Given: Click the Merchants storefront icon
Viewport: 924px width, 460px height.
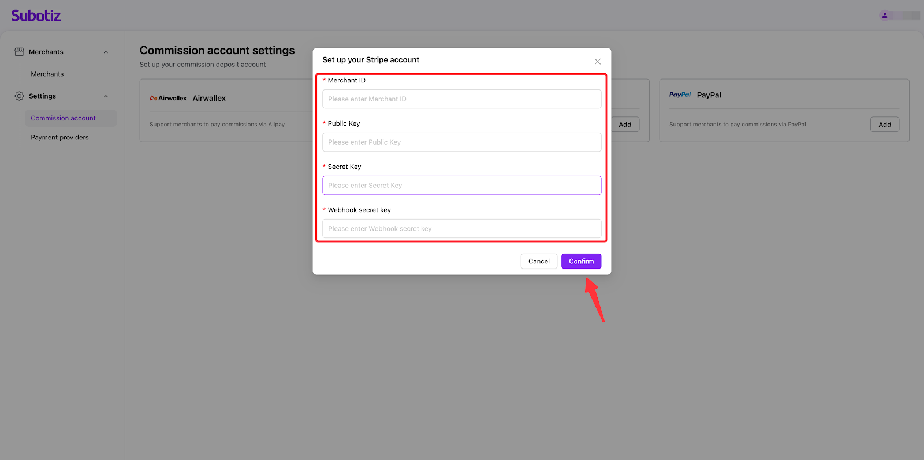Looking at the screenshot, I should coord(19,52).
